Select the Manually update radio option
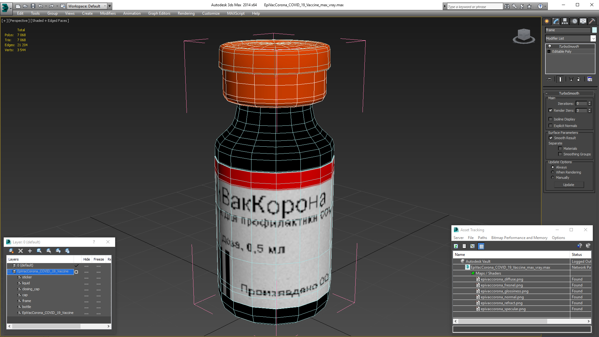The height and width of the screenshot is (337, 599). [x=553, y=178]
